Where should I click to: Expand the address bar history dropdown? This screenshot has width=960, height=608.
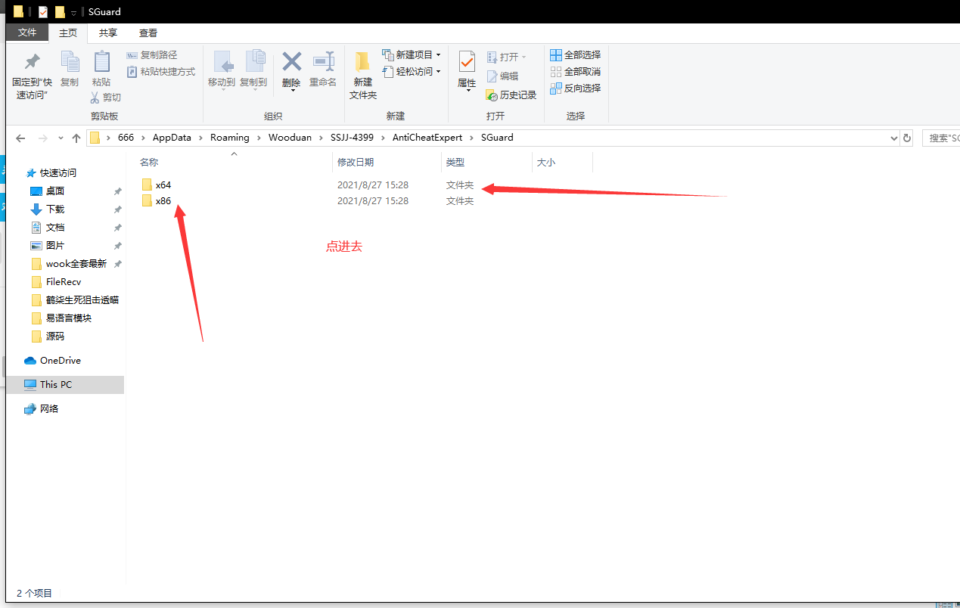pyautogui.click(x=893, y=138)
